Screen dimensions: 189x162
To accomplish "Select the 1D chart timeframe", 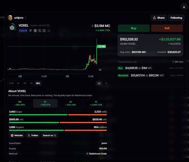I will [x=31, y=83].
